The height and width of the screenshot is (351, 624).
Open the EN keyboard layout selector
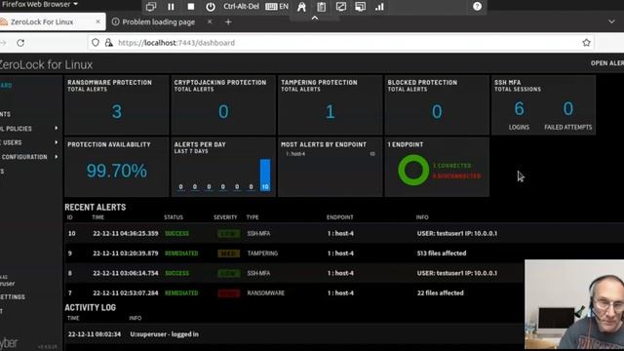point(277,7)
